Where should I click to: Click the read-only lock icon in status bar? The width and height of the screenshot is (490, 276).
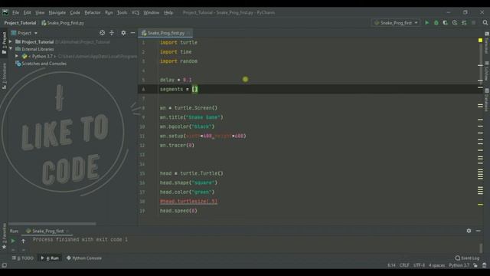pyautogui.click(x=475, y=265)
